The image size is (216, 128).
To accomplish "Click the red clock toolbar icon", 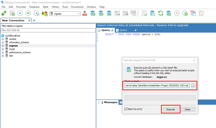I will coord(177,13).
